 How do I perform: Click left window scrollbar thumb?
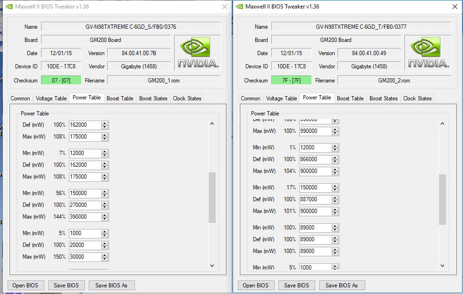(x=212, y=197)
